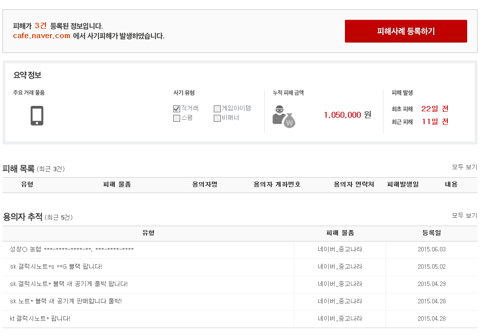Viewport: 483px width, 336px height.
Task: Click the 1,050,000 원 damage amount
Action: tap(347, 115)
